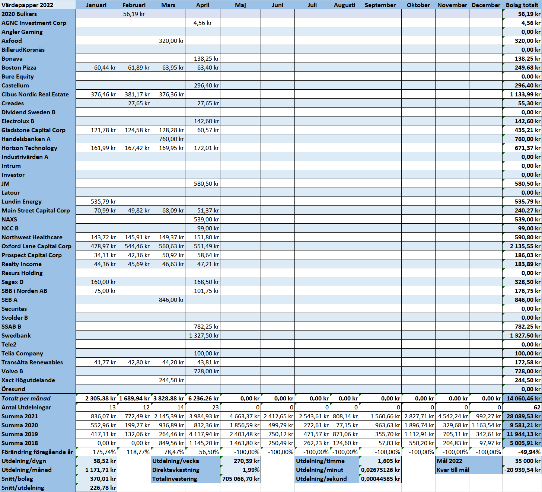Select Totalt per månad April 6 236,26 kr
Screen dimensions: 542x492
pyautogui.click(x=203, y=398)
